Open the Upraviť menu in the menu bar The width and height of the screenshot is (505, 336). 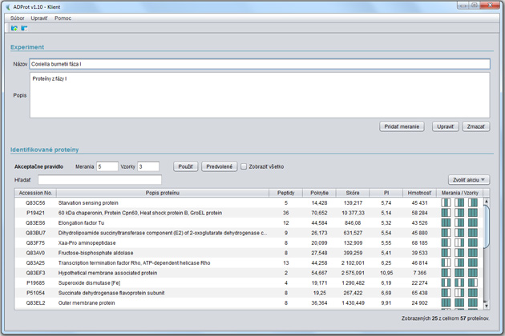(x=39, y=18)
